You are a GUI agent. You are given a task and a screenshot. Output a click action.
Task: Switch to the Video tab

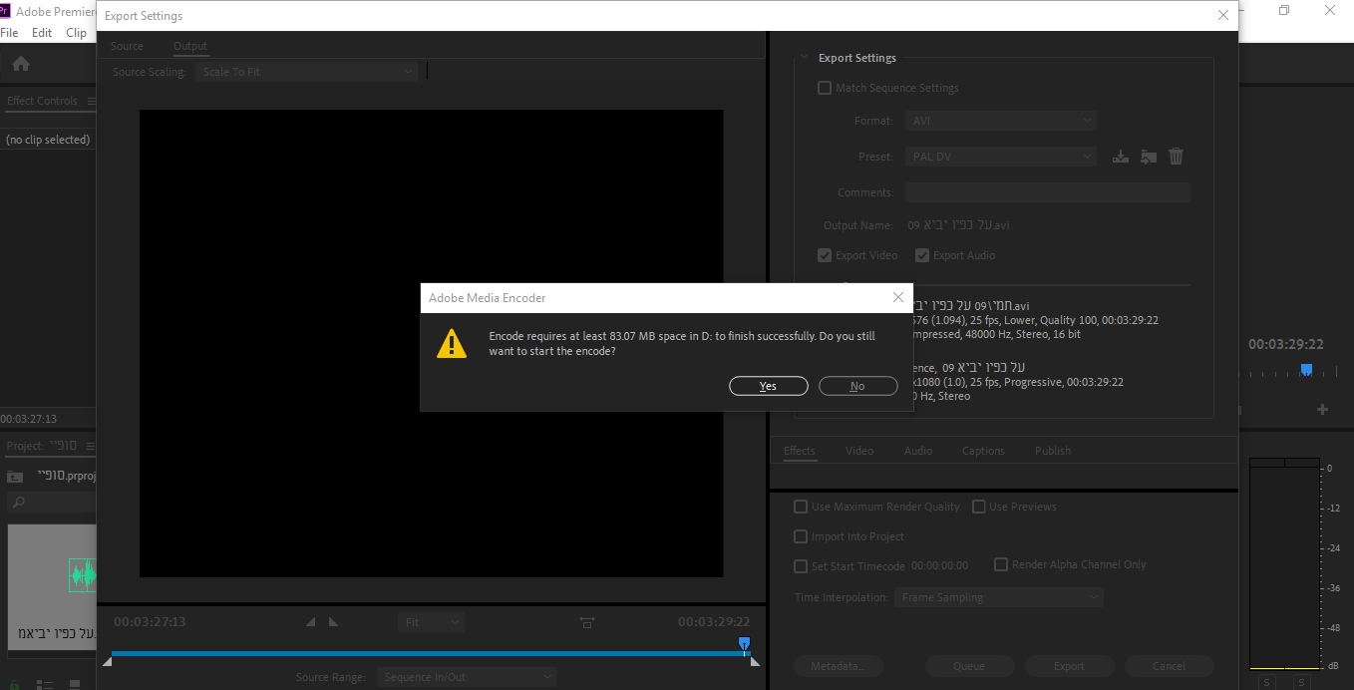[859, 451]
